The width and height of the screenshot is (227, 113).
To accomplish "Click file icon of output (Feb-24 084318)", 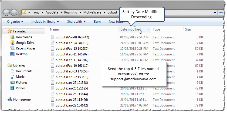I will pos(52,43).
